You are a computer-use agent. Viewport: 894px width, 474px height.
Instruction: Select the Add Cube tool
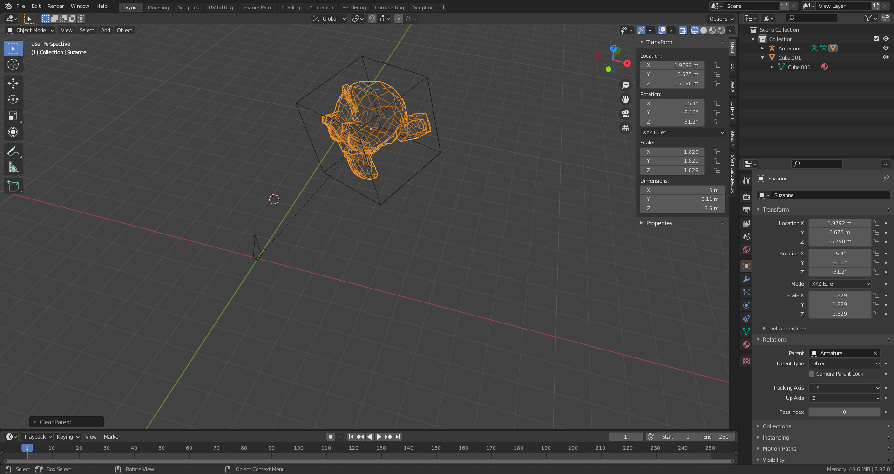13,186
